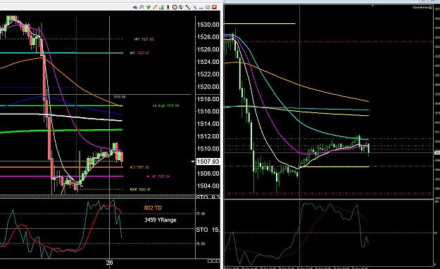Click the 1504.00 price axis label
440x269 pixels.
click(x=208, y=186)
